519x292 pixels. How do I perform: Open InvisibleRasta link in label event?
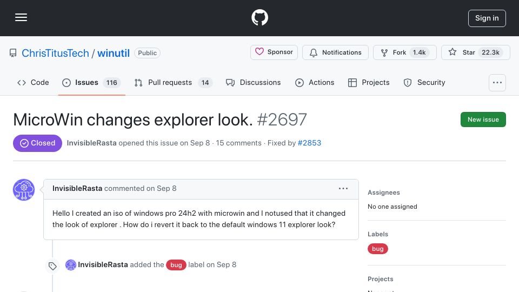[x=103, y=264]
